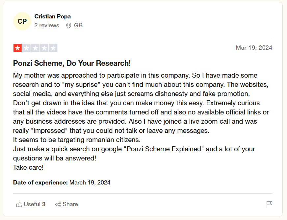The height and width of the screenshot is (220, 287).
Task: Click the GB country label
Action: point(78,25)
